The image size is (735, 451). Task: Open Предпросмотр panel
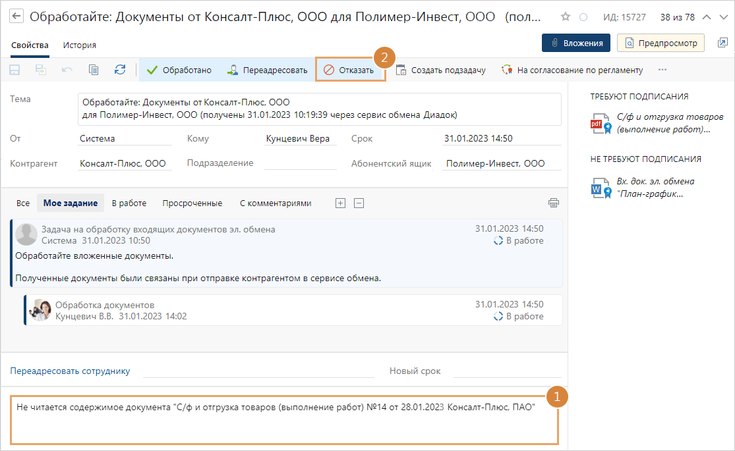point(661,43)
